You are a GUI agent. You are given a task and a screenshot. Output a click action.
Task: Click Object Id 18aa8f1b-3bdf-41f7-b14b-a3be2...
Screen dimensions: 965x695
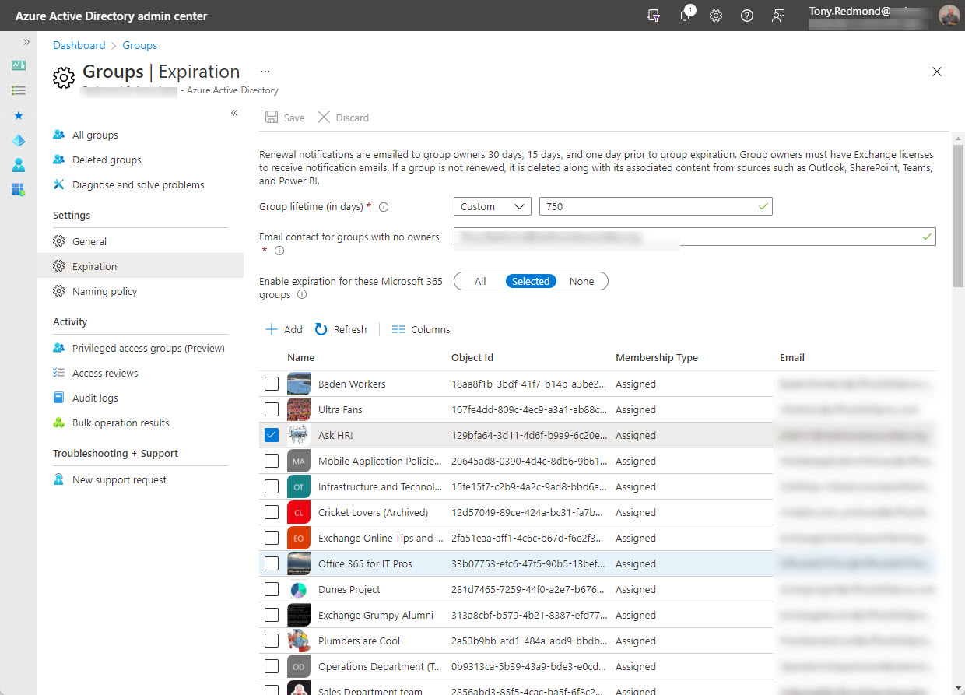point(528,384)
